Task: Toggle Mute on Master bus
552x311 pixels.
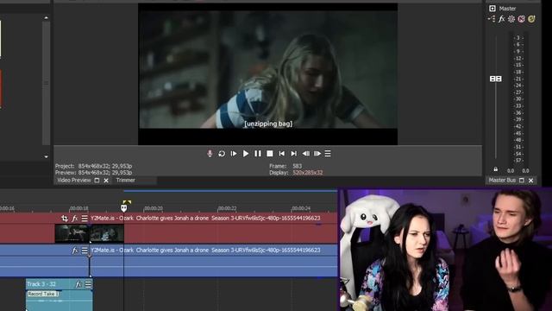Action: 521,19
